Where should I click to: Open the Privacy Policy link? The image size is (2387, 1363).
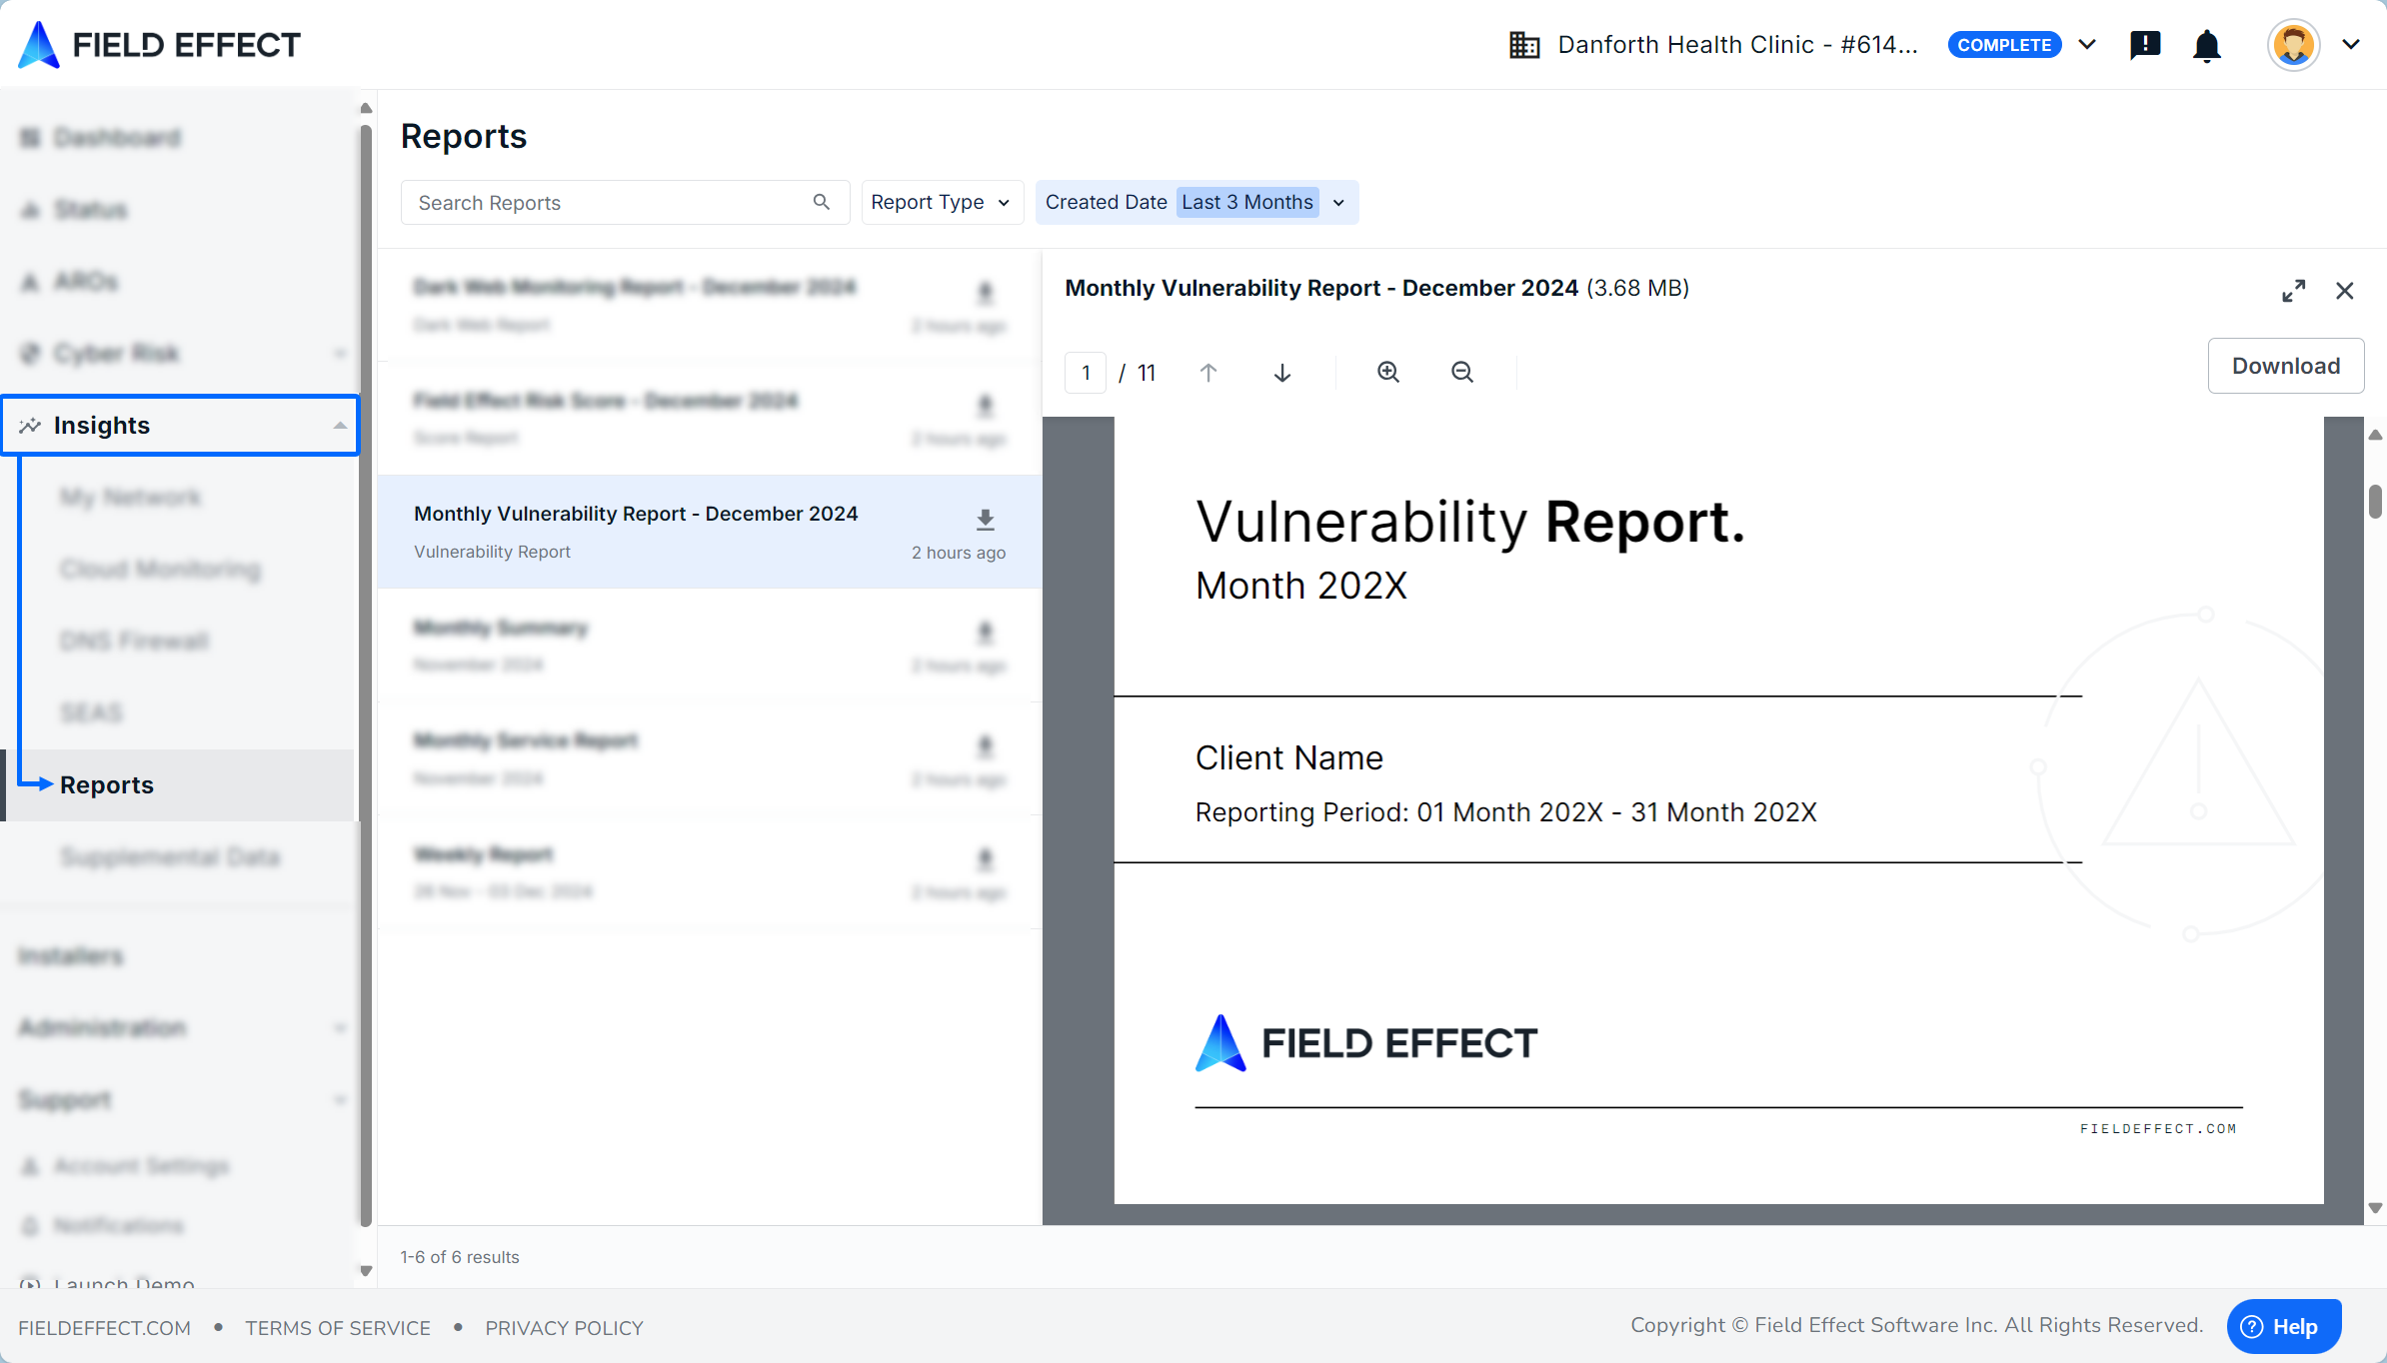(564, 1327)
